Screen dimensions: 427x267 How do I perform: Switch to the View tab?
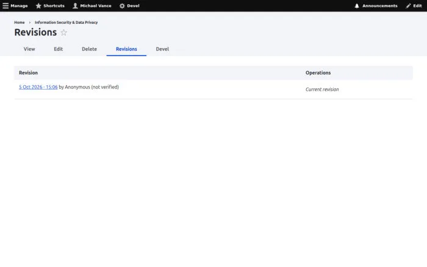click(x=29, y=49)
